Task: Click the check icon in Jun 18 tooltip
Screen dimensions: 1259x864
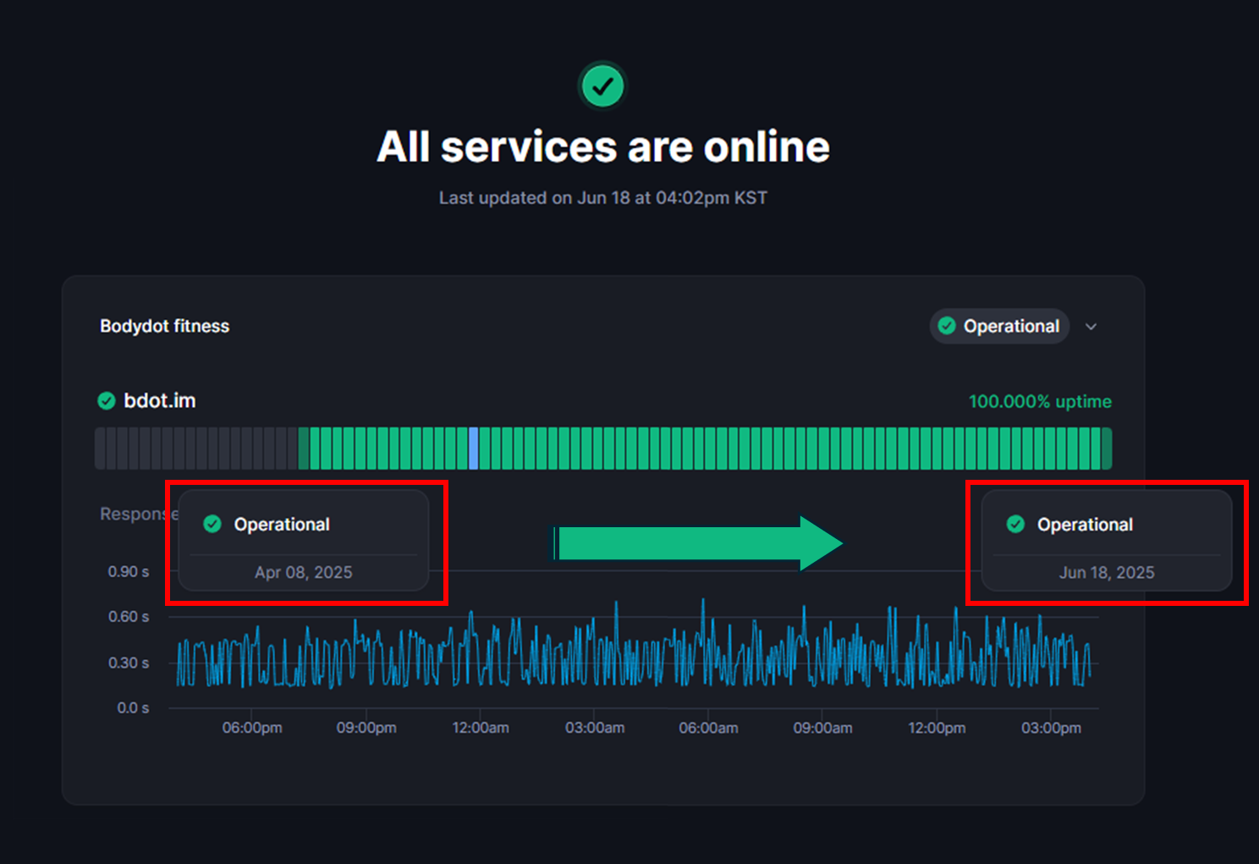Action: pos(1015,524)
